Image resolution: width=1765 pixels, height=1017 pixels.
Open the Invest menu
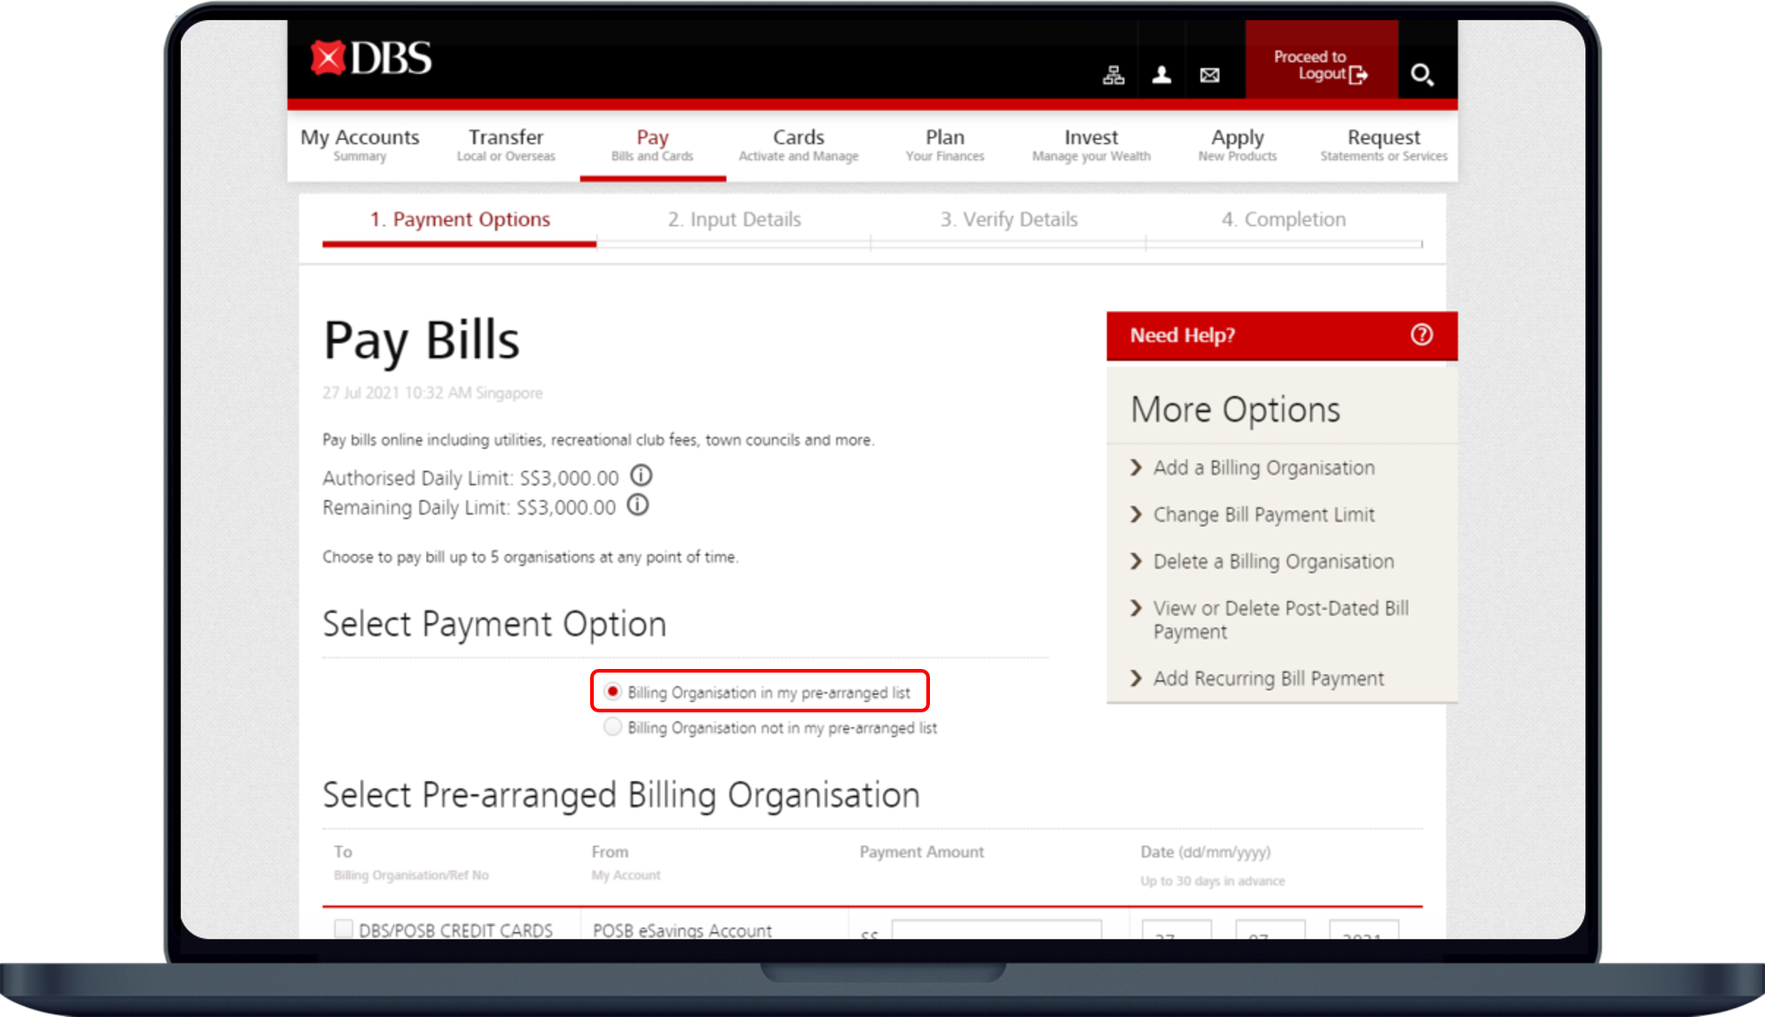(x=1092, y=145)
